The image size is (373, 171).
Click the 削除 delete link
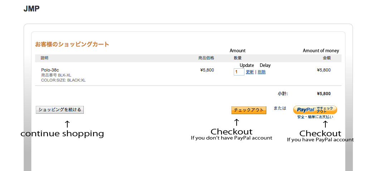click(262, 72)
